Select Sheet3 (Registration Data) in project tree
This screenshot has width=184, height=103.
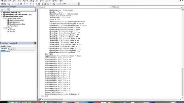pyautogui.click(x=18, y=24)
